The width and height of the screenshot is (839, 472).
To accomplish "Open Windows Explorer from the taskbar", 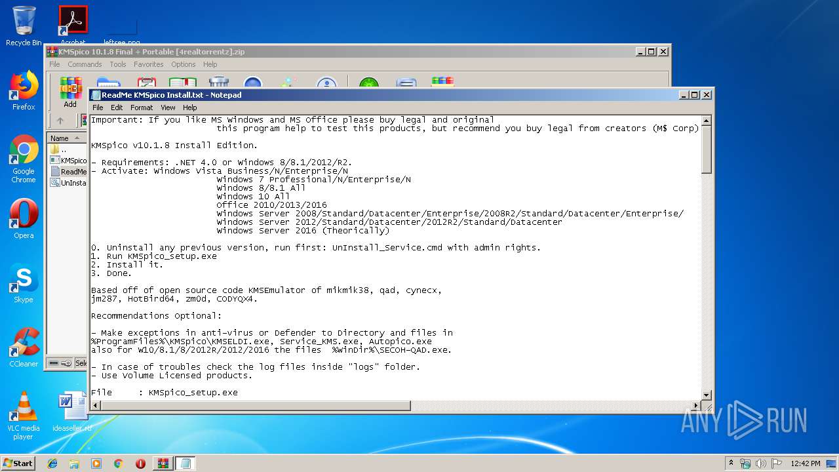I will pyautogui.click(x=74, y=463).
